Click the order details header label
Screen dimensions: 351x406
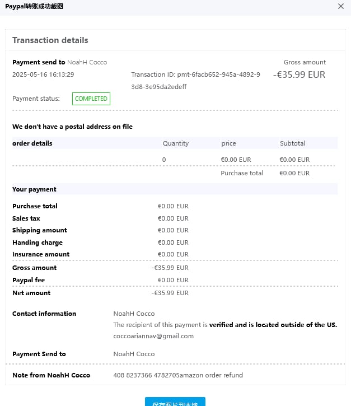[32, 143]
